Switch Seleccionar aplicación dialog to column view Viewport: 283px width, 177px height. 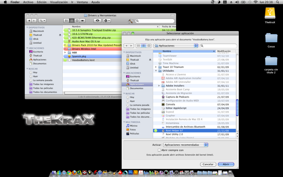click(x=149, y=46)
